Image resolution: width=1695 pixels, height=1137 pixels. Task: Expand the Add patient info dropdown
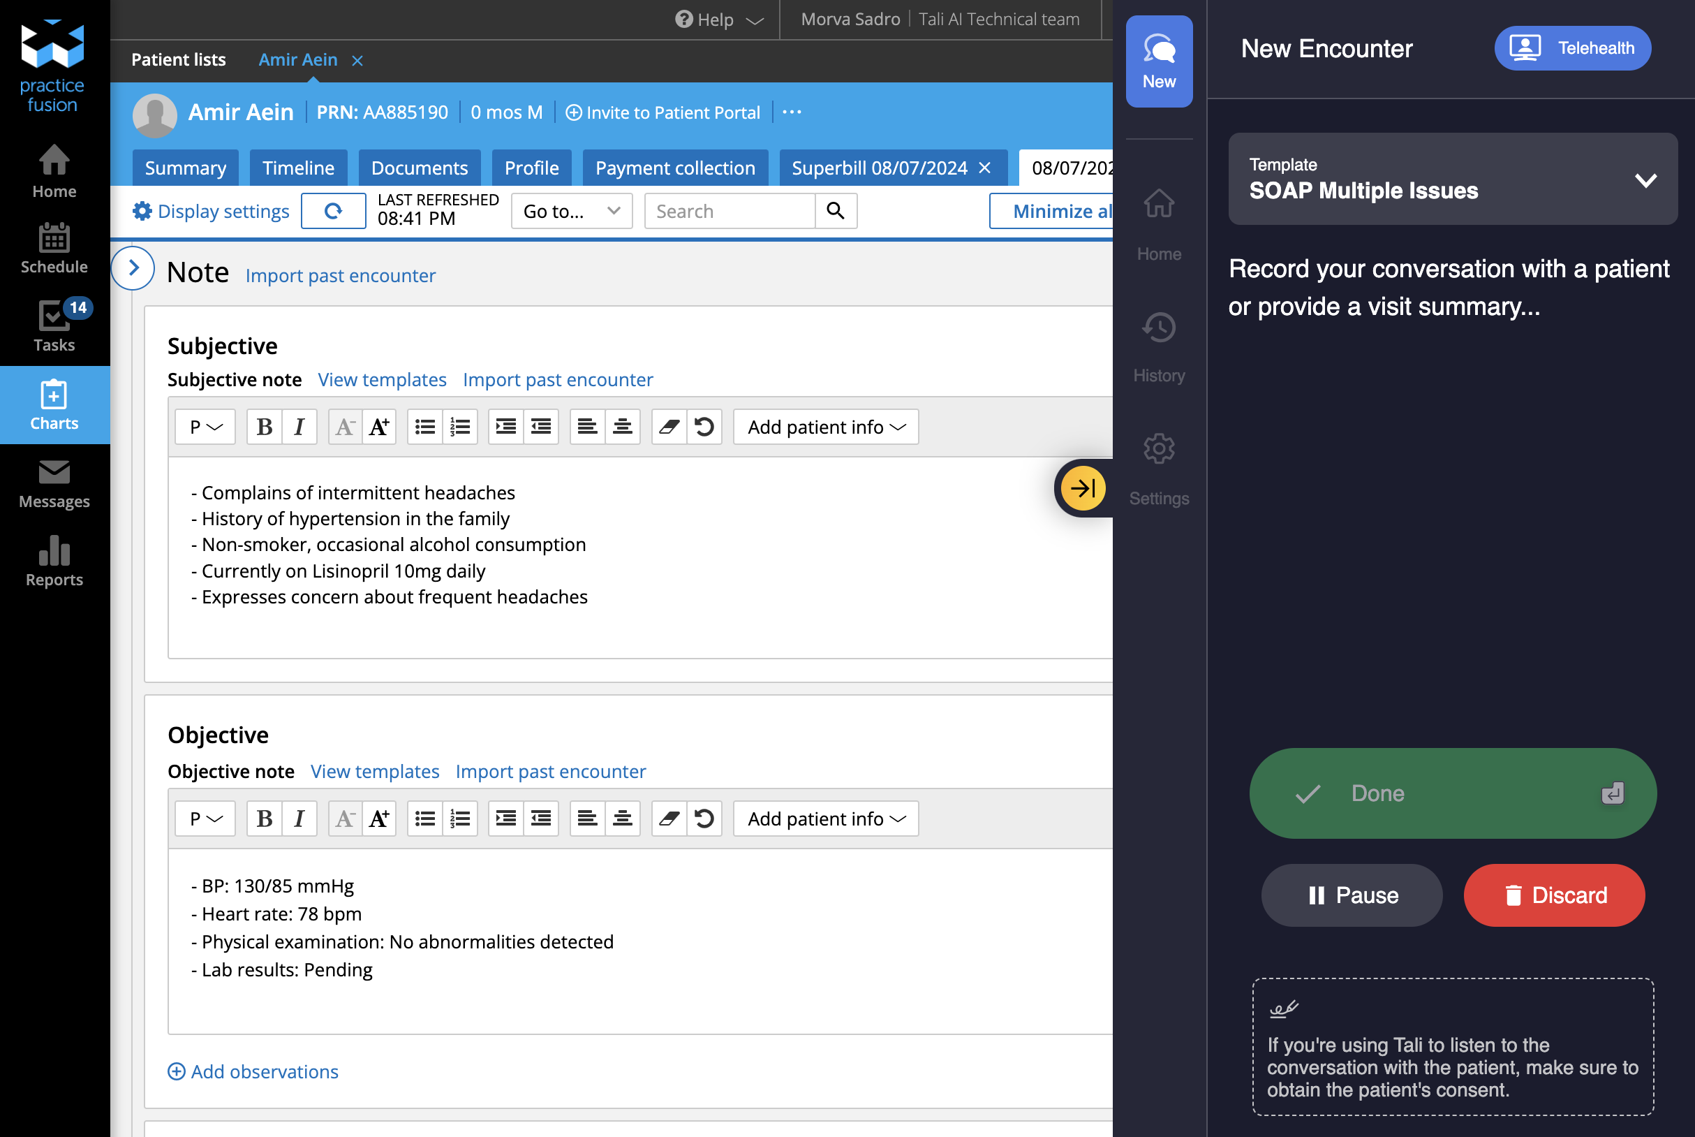click(825, 426)
